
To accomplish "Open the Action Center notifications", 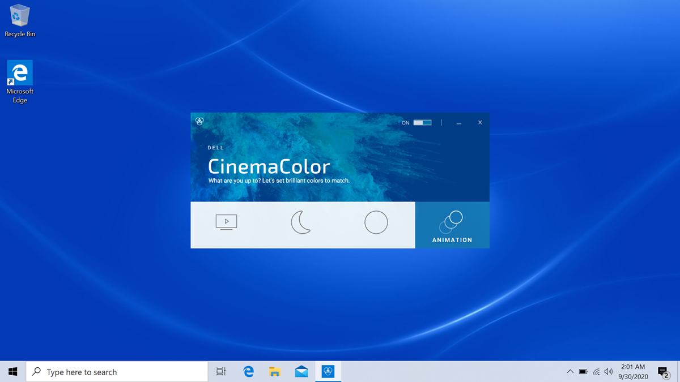I will pos(664,372).
